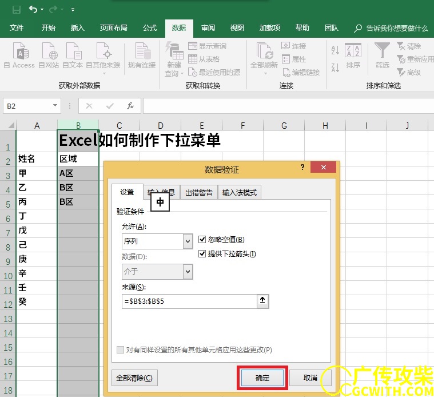Toggle Ignore blank (忽略空值) checkbox
Image resolution: width=434 pixels, height=397 pixels.
pos(202,239)
